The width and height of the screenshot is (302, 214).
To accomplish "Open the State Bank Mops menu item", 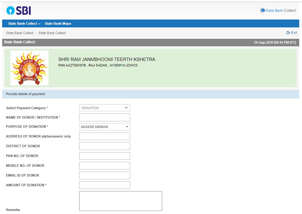I will pos(58,23).
